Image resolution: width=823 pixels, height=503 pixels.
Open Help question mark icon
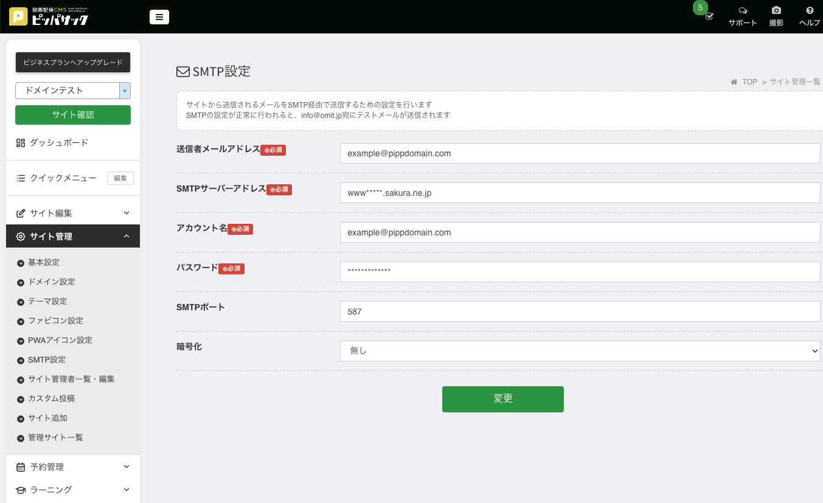click(810, 11)
